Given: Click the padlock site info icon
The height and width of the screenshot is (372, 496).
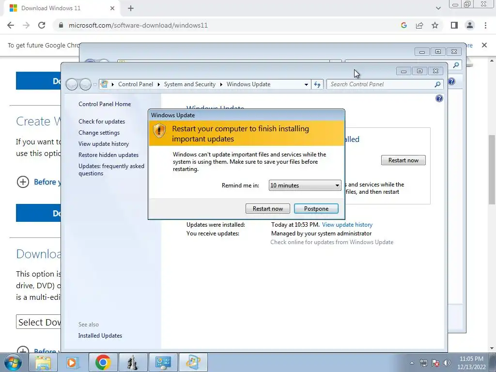Looking at the screenshot, I should 61,25.
